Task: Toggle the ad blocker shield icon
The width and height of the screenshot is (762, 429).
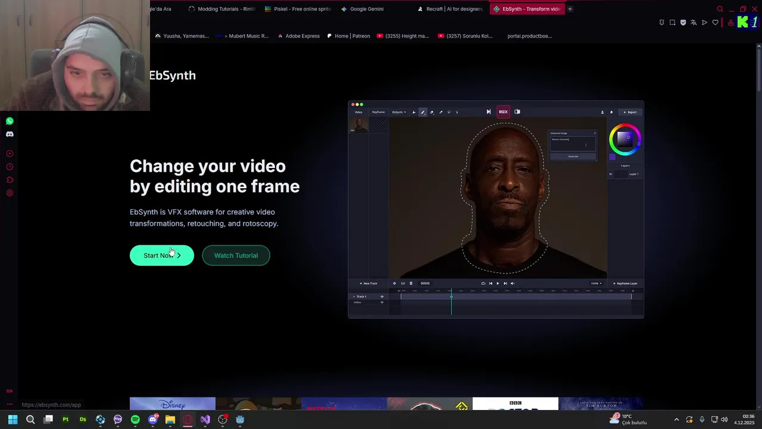Action: pyautogui.click(x=683, y=23)
